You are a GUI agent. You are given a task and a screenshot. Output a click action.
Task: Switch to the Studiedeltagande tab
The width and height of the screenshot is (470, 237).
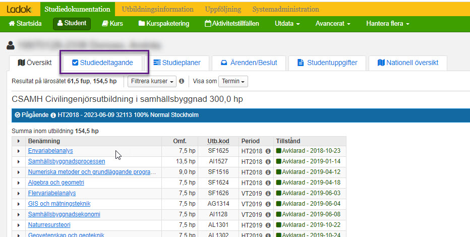tap(102, 63)
